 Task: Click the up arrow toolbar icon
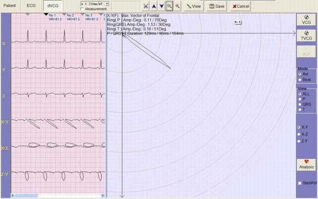(154, 6)
